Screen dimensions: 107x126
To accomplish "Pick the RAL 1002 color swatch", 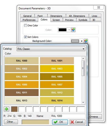I will click(22, 69).
